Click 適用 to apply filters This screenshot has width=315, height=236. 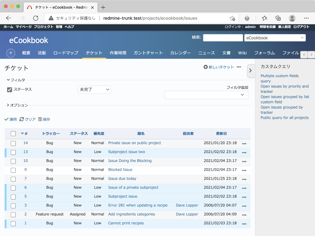(10, 119)
